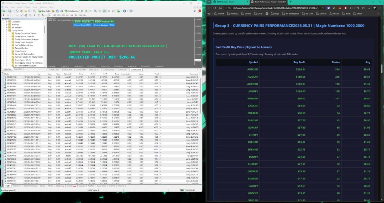The image size is (384, 203).
Task: Switch to Account History tab in Terminal
Action: click(x=30, y=186)
